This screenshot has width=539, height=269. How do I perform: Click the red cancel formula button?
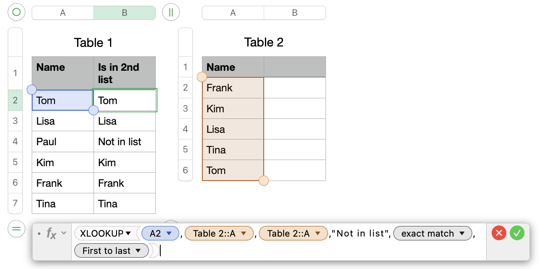[499, 233]
